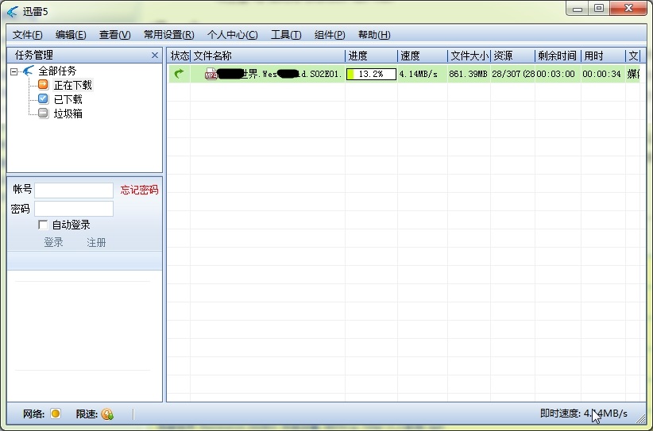Viewport: 653px width, 431px height.
Task: Click the 迅雷5 title bar bird icon
Action: pos(13,12)
